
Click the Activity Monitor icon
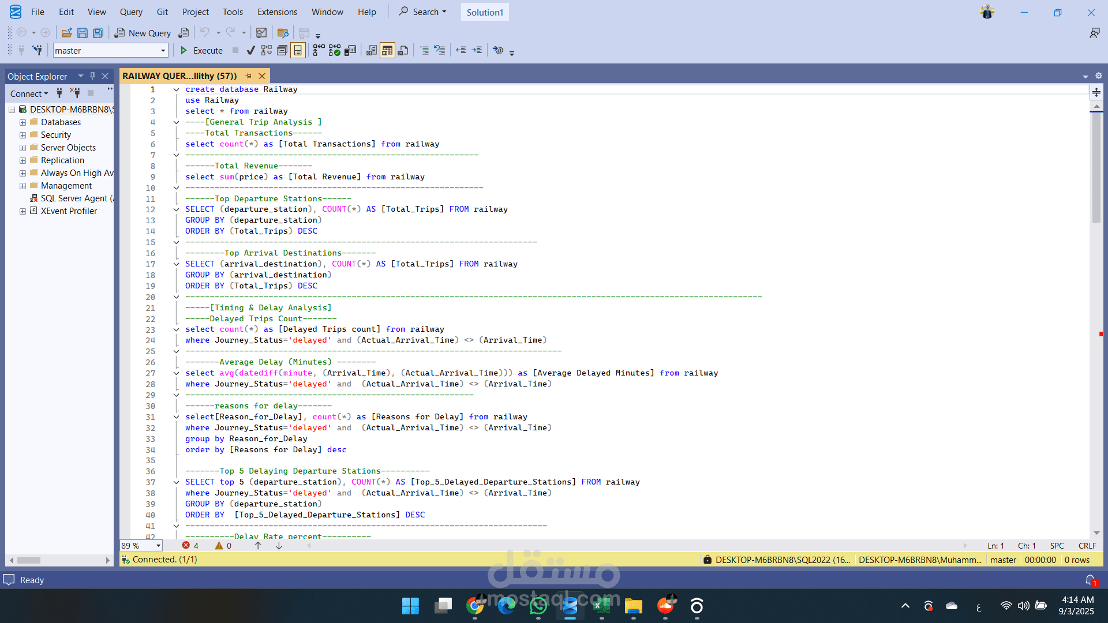pos(261,33)
